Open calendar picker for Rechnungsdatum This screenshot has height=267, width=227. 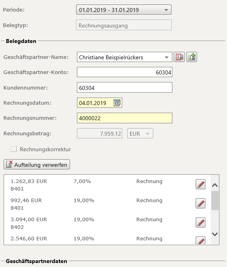pos(117,103)
